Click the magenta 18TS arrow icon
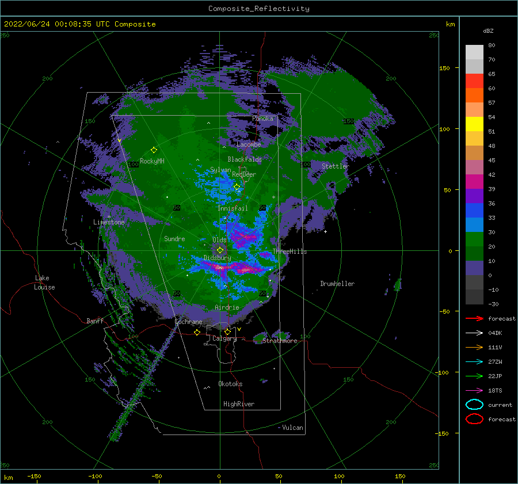 pyautogui.click(x=474, y=391)
